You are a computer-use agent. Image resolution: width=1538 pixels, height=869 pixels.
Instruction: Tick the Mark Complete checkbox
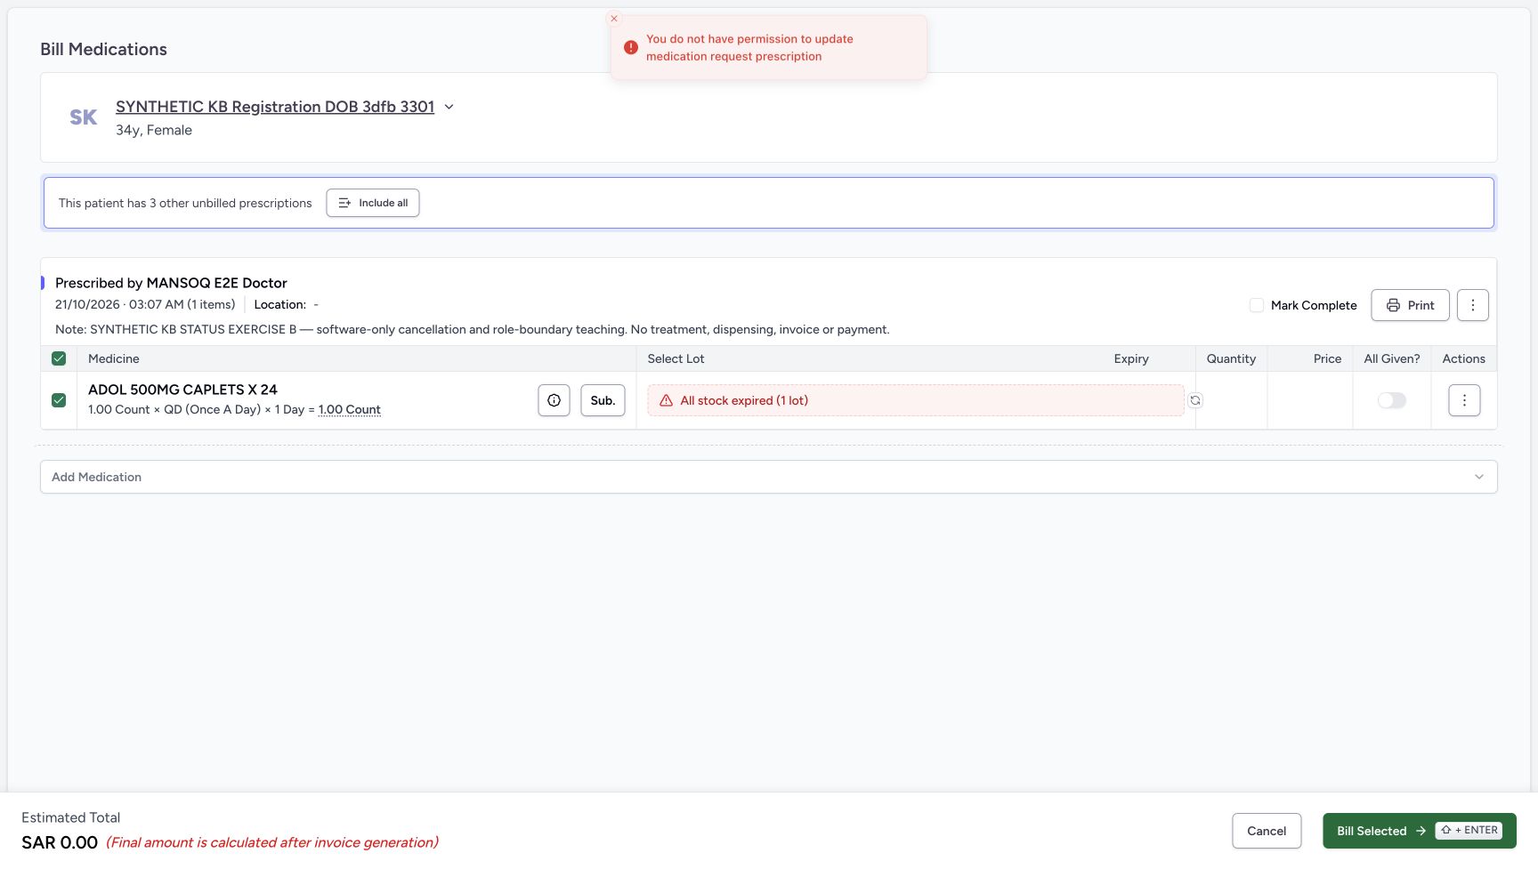pyautogui.click(x=1257, y=305)
